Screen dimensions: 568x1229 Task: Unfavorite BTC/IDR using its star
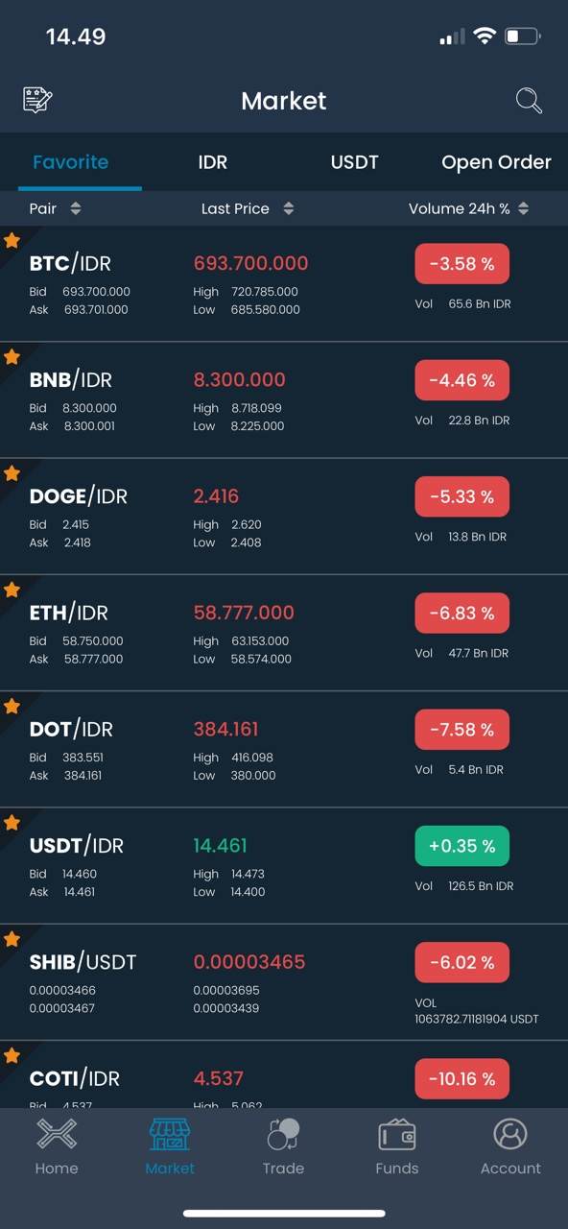[x=12, y=240]
